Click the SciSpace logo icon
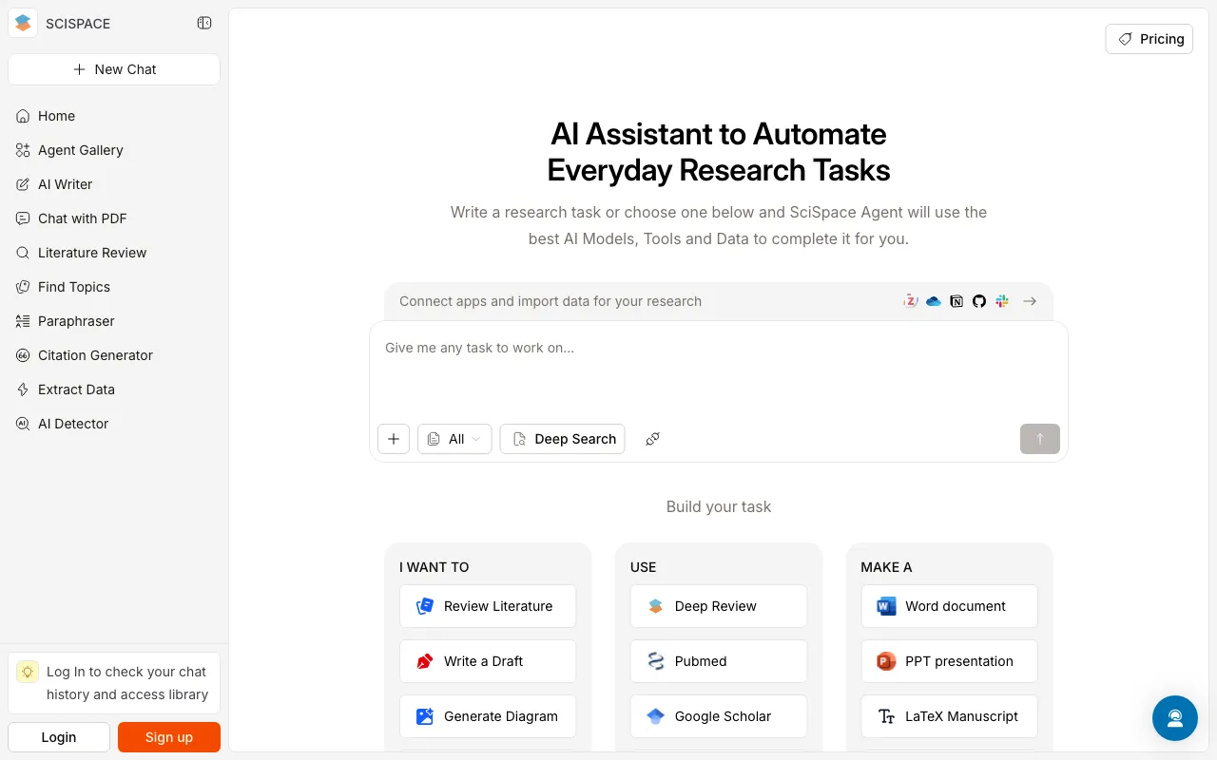 pyautogui.click(x=23, y=24)
